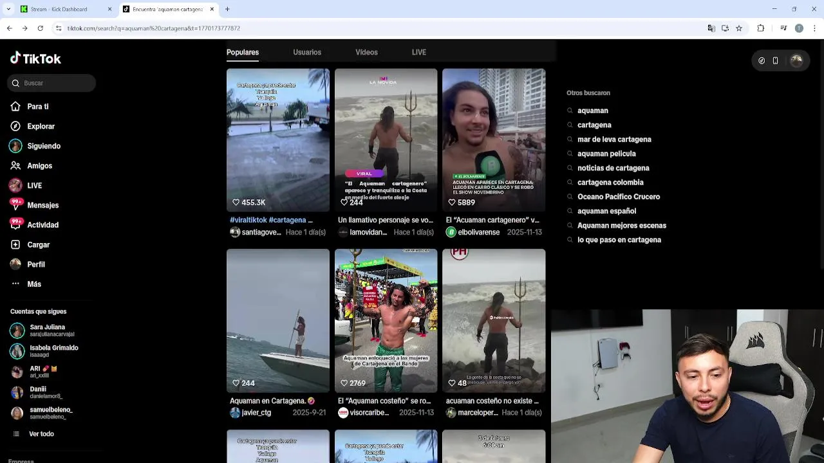
Task: Open Mensajes inbox
Action: click(x=35, y=205)
